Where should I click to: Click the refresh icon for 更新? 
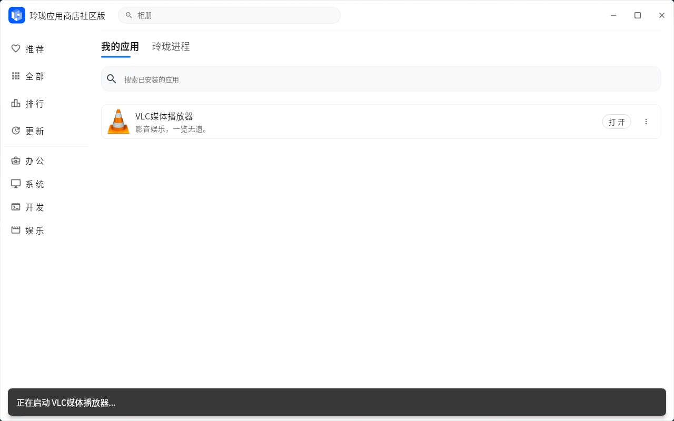(16, 131)
